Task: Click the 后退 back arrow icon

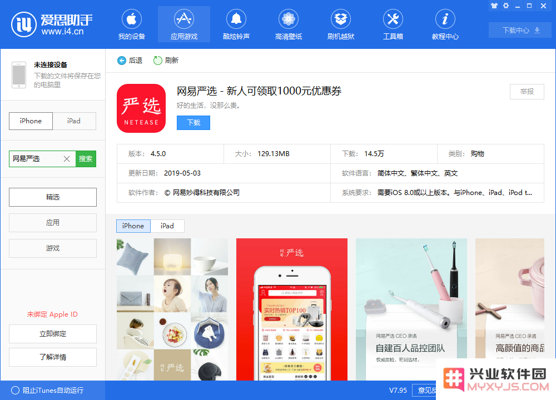Action: click(122, 61)
